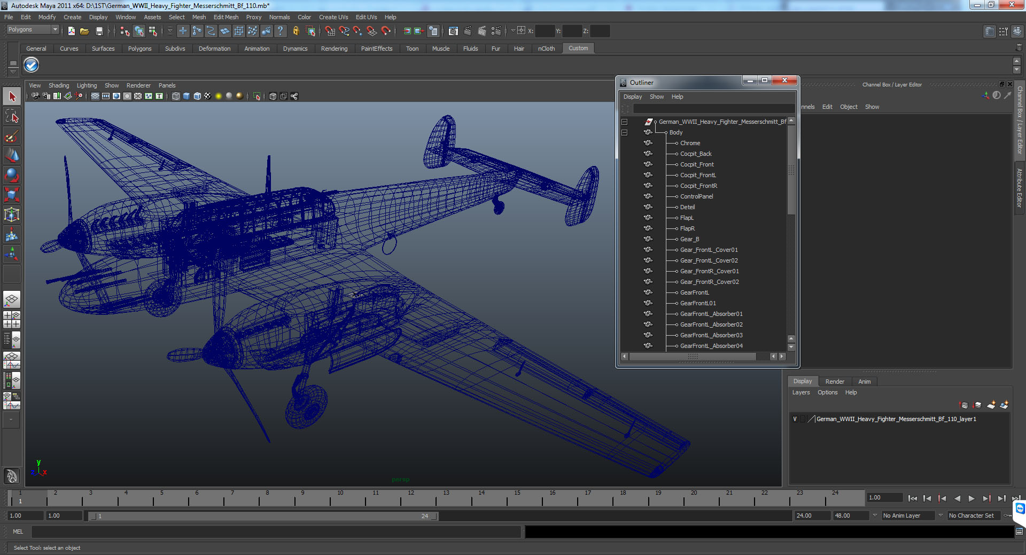Image resolution: width=1026 pixels, height=555 pixels.
Task: Open the character set dropdown arrow
Action: [941, 516]
